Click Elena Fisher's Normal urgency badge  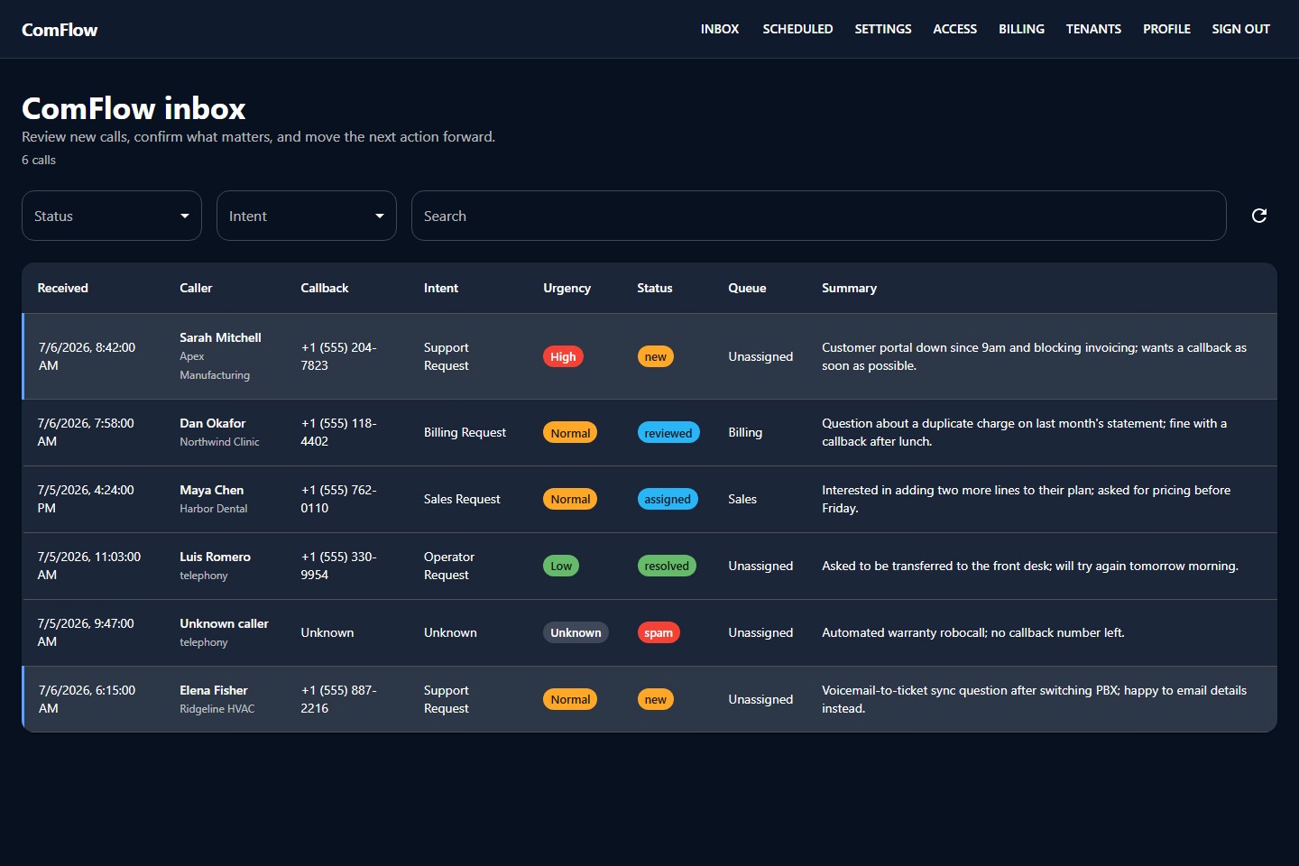tap(570, 699)
